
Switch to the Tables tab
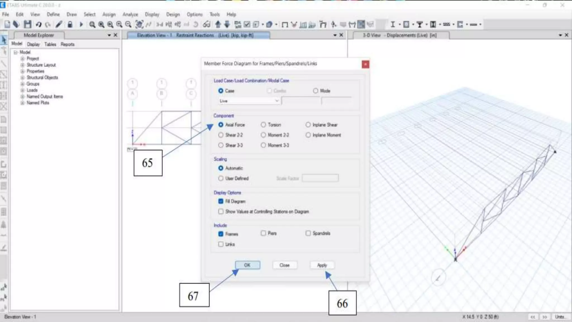point(50,44)
